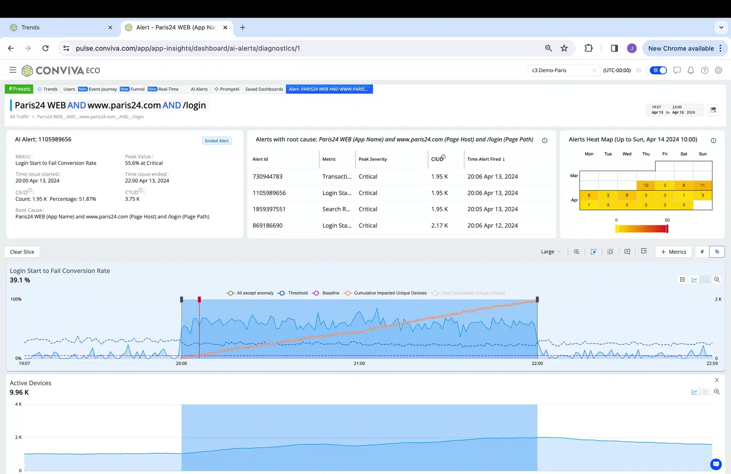This screenshot has height=474, width=731.
Task: Toggle the light/dark theme switch
Action: (658, 70)
